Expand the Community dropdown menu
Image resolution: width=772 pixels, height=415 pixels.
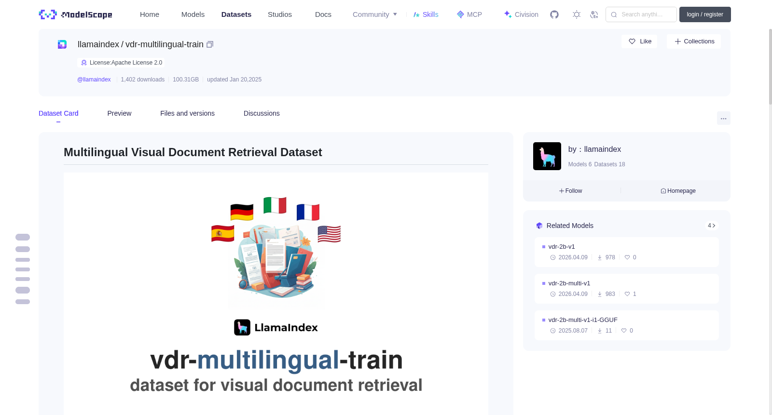click(x=375, y=14)
